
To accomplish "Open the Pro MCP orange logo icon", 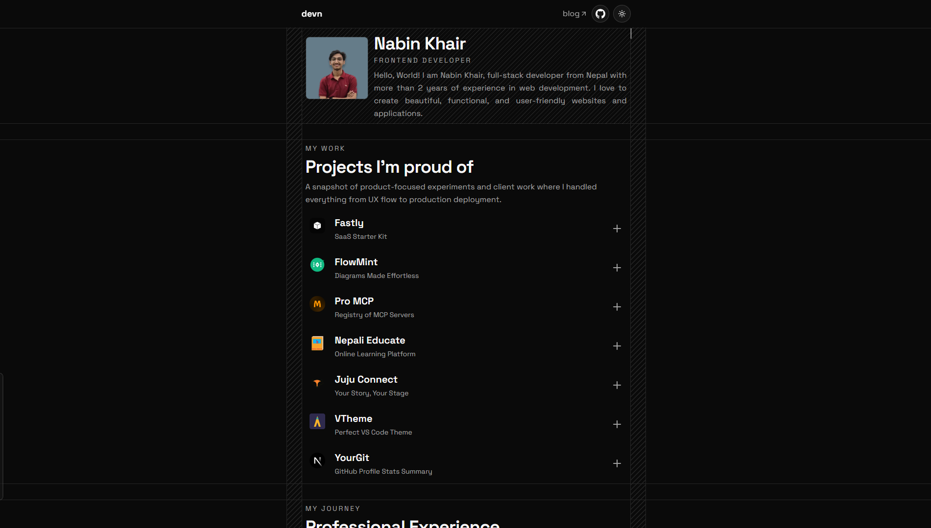I will pos(317,304).
